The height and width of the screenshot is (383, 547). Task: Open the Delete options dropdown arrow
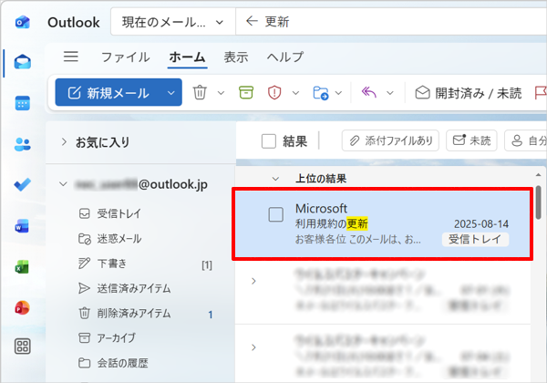click(x=221, y=93)
